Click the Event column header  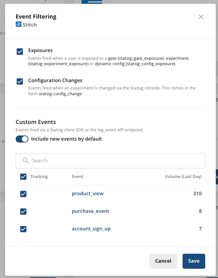click(x=77, y=176)
